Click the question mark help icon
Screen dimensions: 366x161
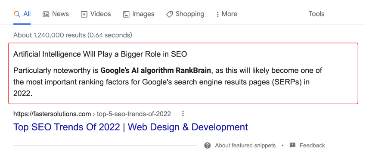point(207,146)
